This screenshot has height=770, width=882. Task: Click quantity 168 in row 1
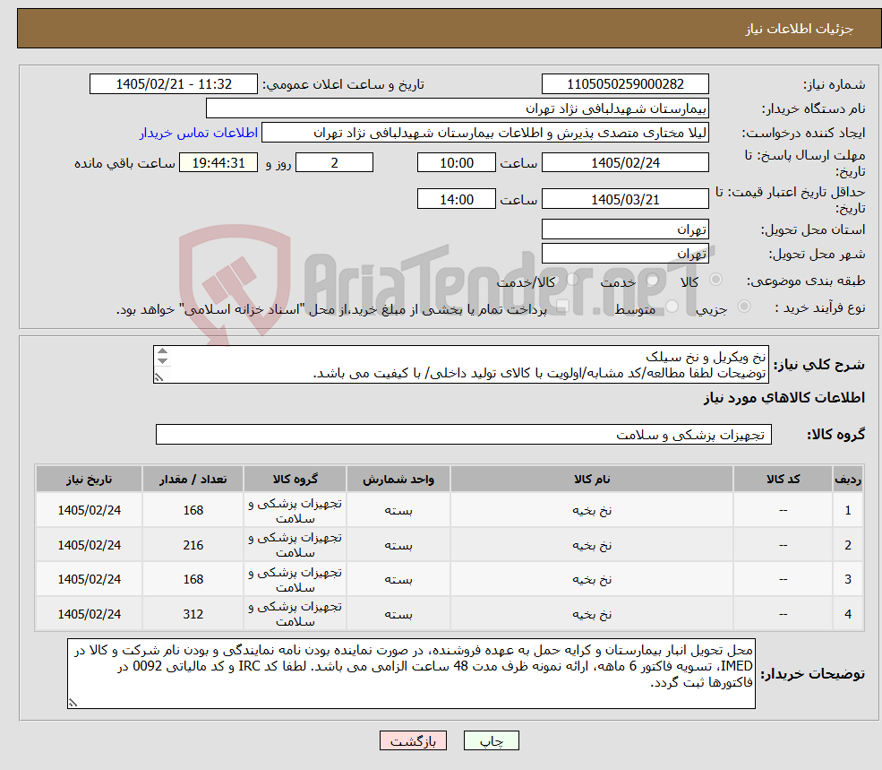tap(193, 510)
